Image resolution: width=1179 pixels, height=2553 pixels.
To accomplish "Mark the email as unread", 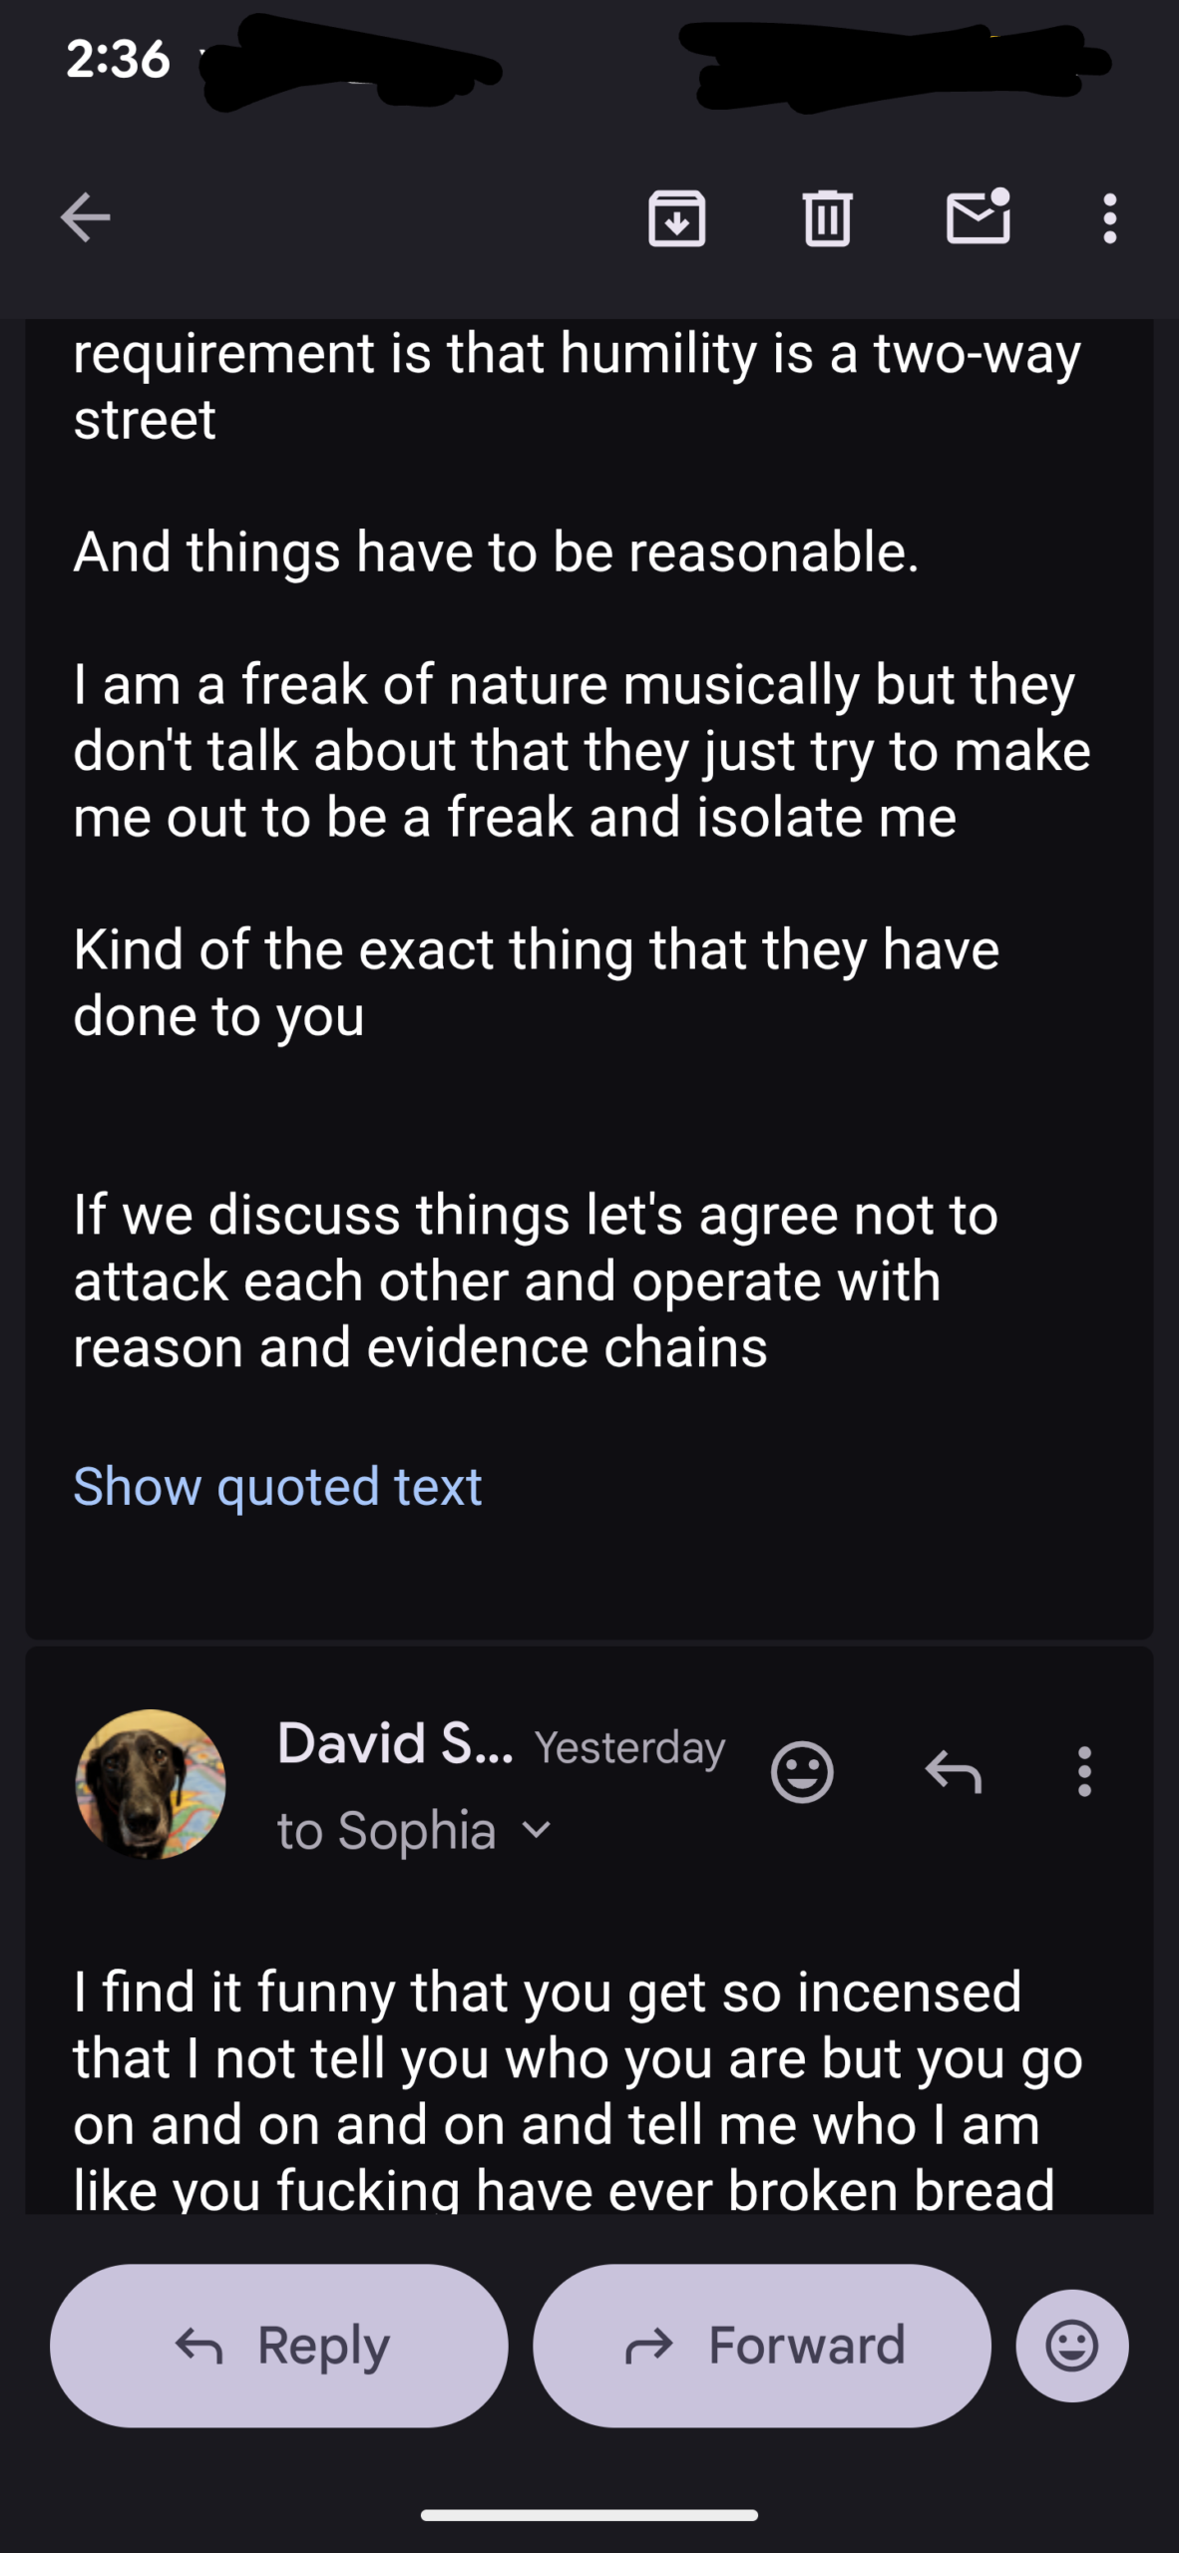I will pyautogui.click(x=978, y=217).
